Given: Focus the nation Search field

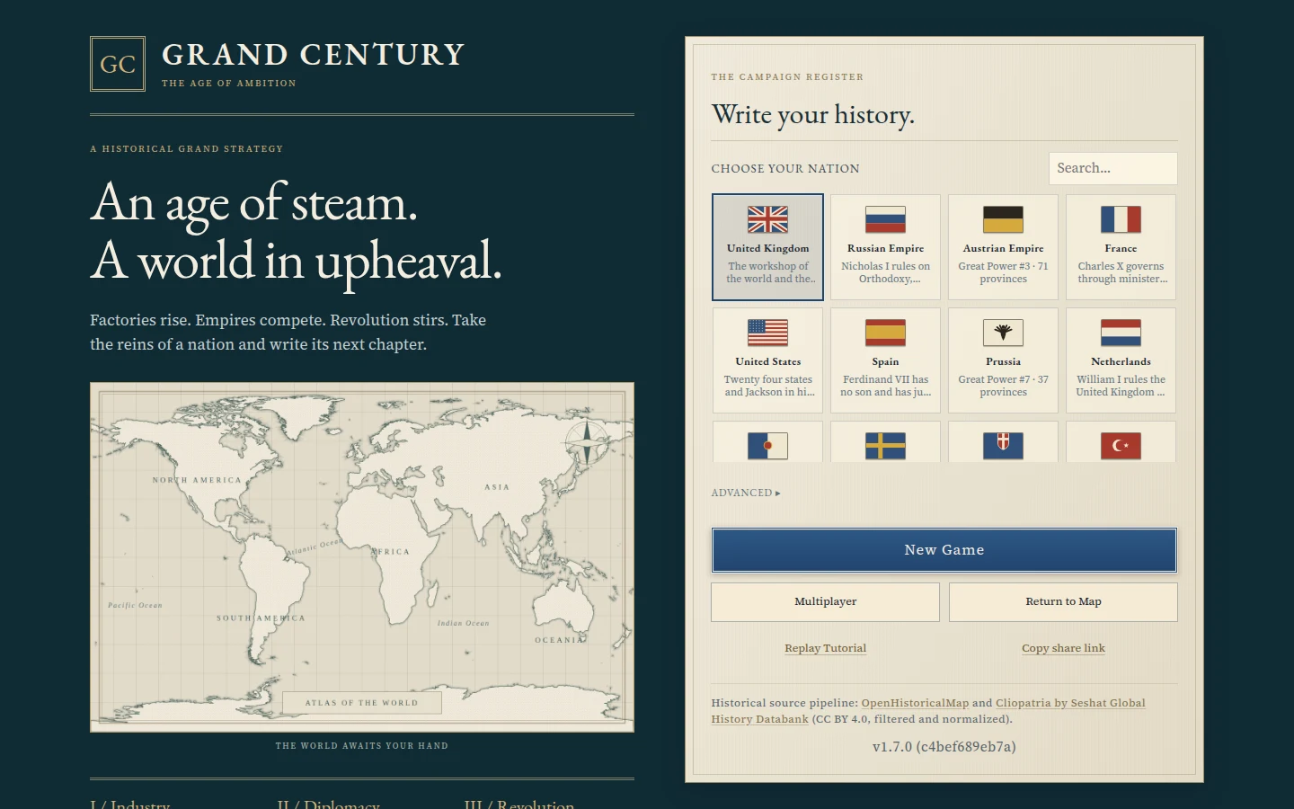Looking at the screenshot, I should coord(1112,168).
